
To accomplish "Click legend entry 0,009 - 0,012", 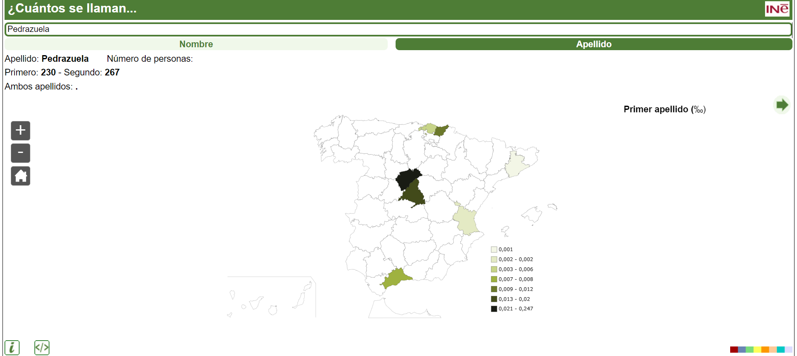I will tap(512, 289).
